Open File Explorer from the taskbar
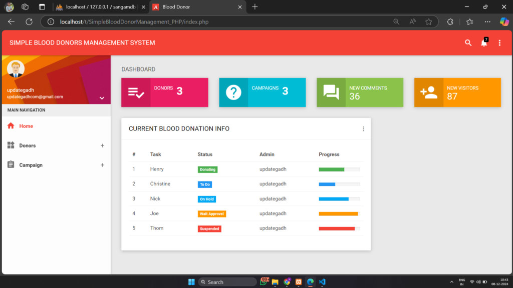Screen dimensions: 513x288 [x=275, y=282]
